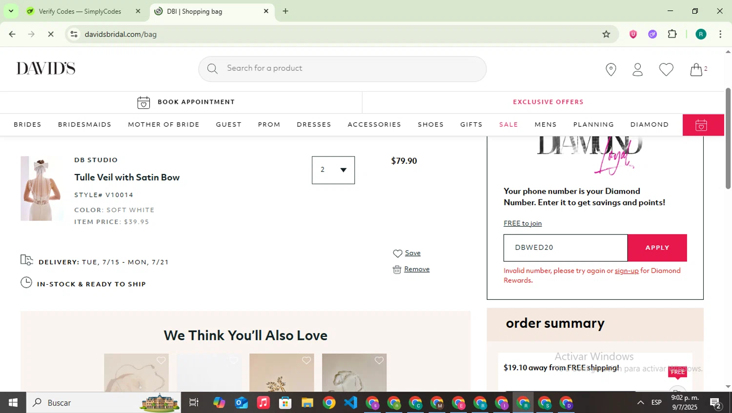Click the EXCLUSIVE OFFERS link

pos(548,102)
